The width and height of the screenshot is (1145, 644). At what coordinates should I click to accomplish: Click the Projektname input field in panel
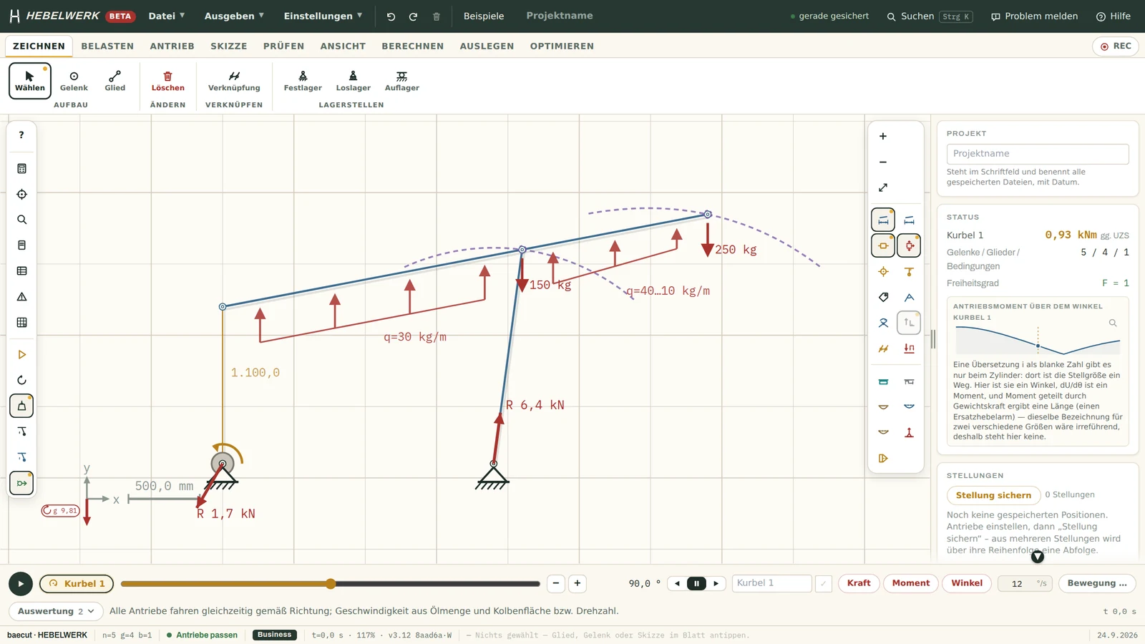[x=1038, y=154]
